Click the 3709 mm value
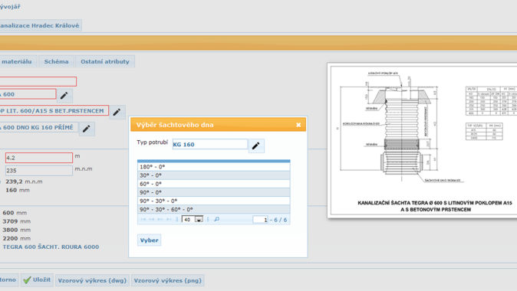 (16, 221)
